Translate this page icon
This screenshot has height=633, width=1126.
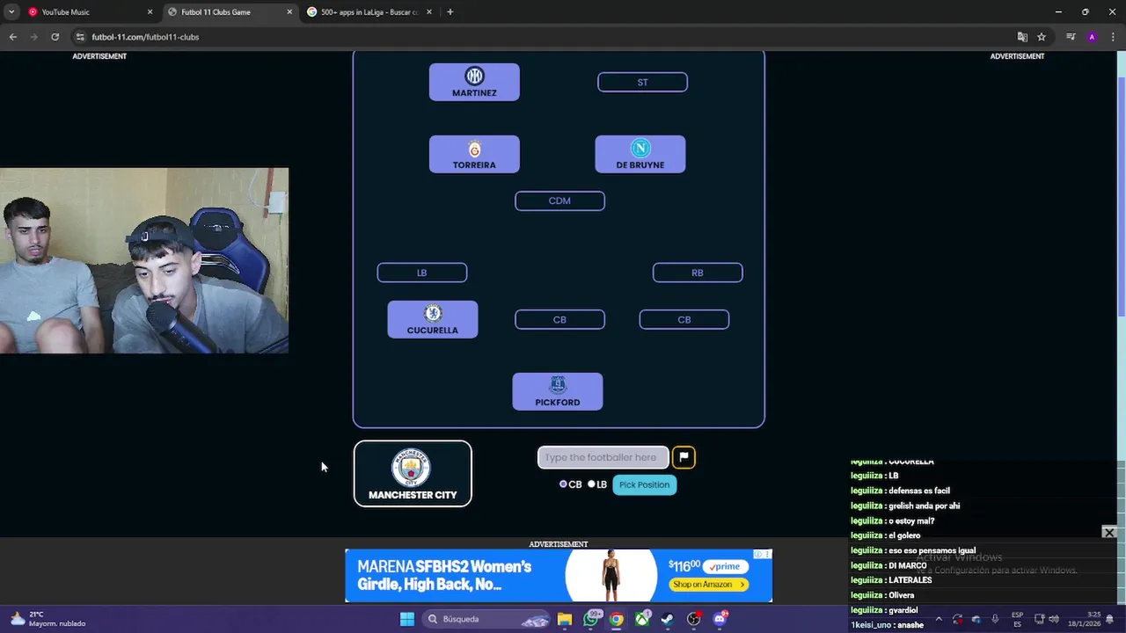[1022, 37]
